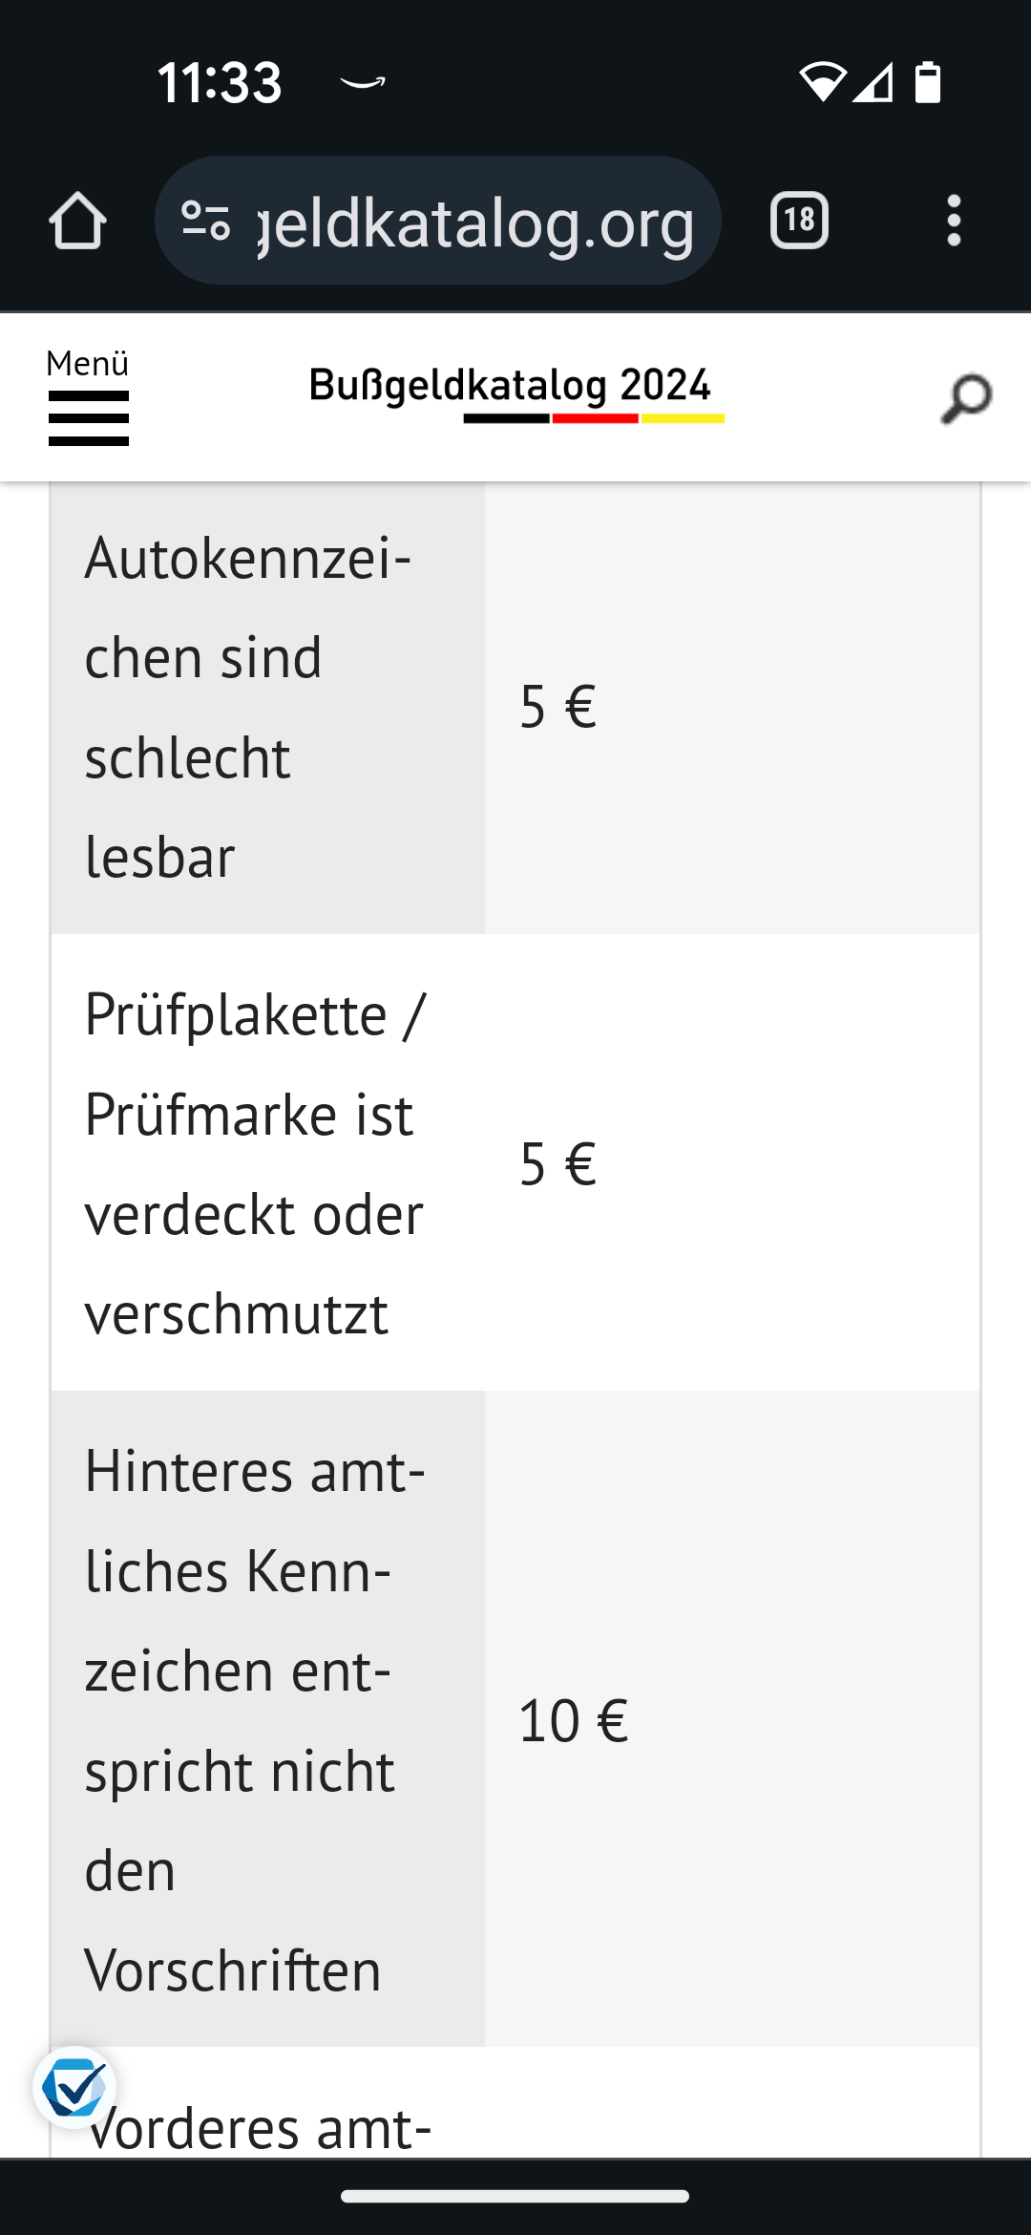Select the 'Hinteres amtliches Kennzeichen' cell
This screenshot has width=1031, height=2235.
(x=267, y=1718)
